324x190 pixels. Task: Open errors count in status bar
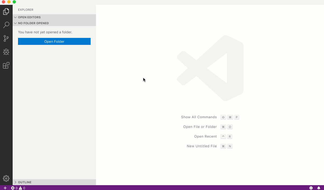click(14, 188)
